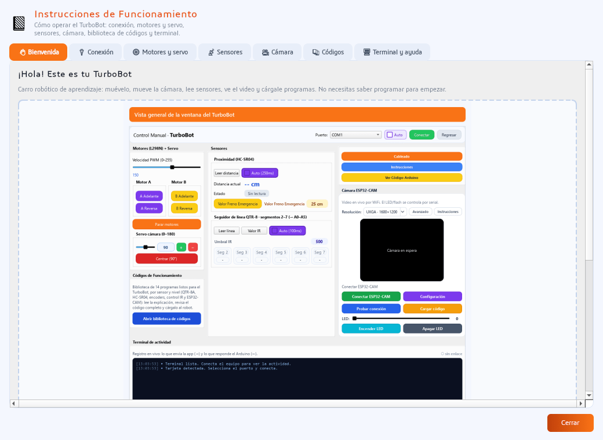Click the servo angle field showing 90

166,247
